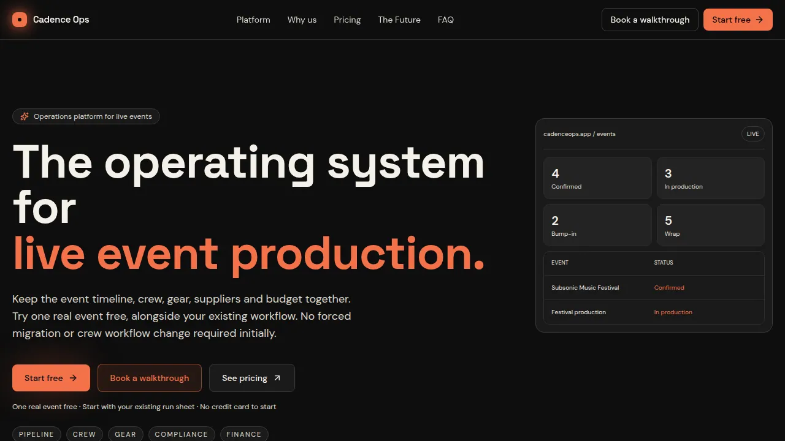Click the Cadence Ops brand name
Screen dimensions: 785x441
(x=61, y=20)
